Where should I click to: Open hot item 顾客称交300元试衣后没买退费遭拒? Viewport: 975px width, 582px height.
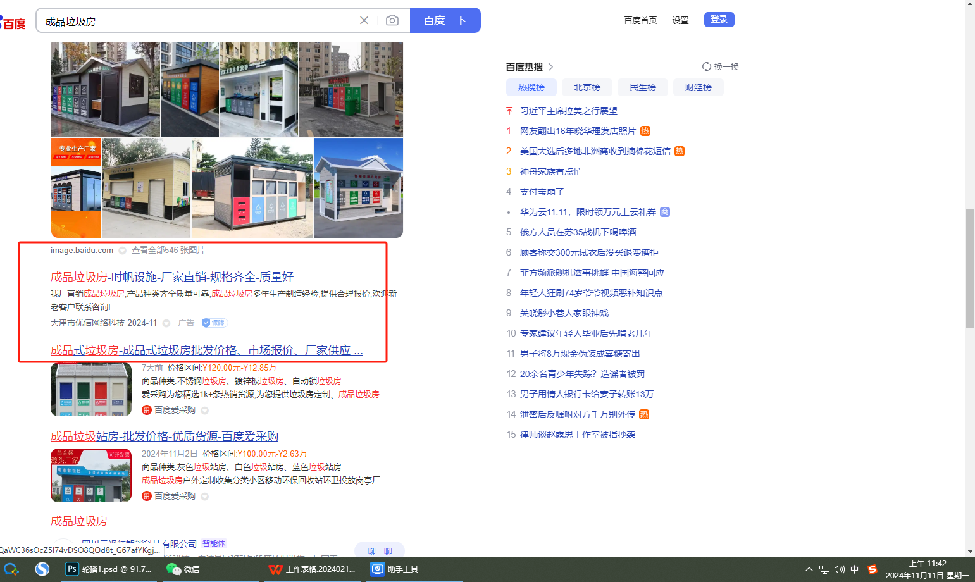[589, 252]
